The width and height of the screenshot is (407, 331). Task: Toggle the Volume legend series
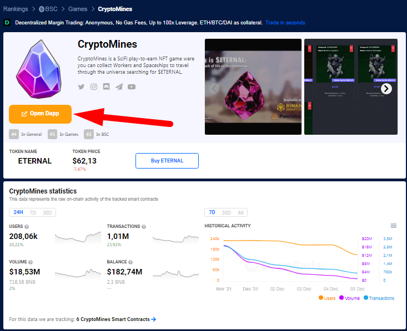349,298
